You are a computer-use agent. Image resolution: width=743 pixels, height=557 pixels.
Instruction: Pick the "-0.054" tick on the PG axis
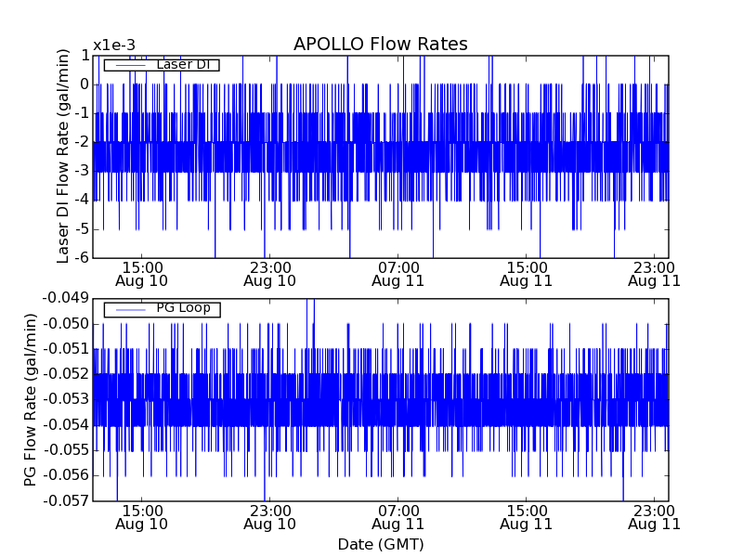click(66, 425)
